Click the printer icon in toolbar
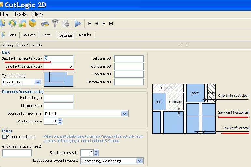This screenshot has width=251, height=167. 45,23
